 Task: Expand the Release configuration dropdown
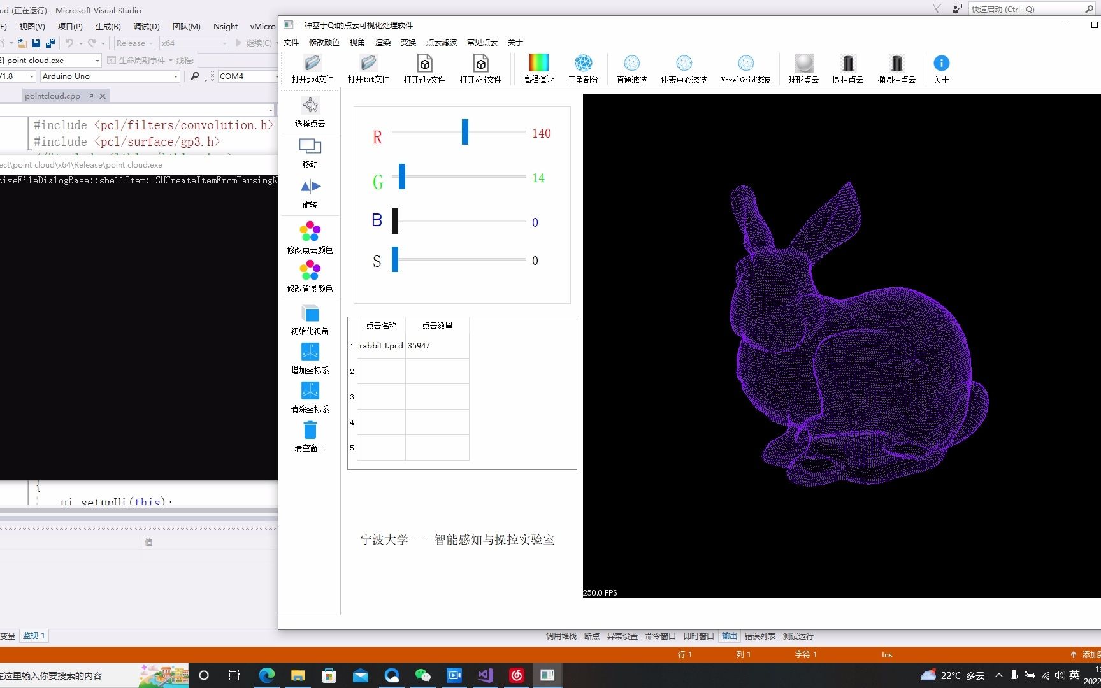pos(151,43)
